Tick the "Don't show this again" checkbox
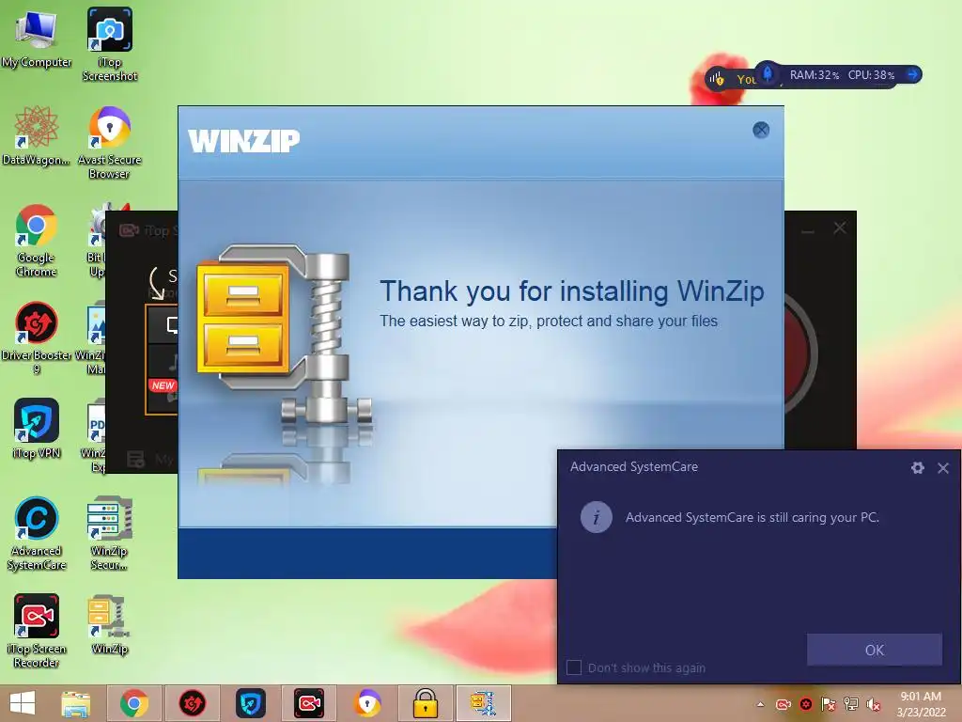The width and height of the screenshot is (962, 722). 574,667
